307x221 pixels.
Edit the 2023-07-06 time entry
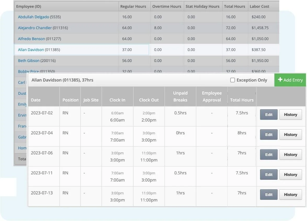coord(269,154)
